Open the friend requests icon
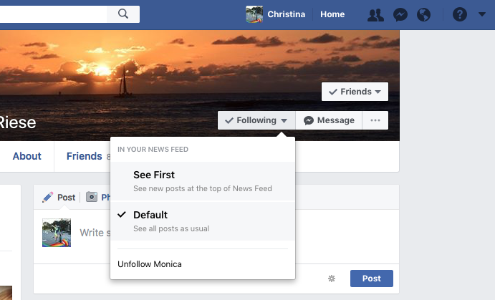Image resolution: width=495 pixels, height=300 pixels. (375, 14)
